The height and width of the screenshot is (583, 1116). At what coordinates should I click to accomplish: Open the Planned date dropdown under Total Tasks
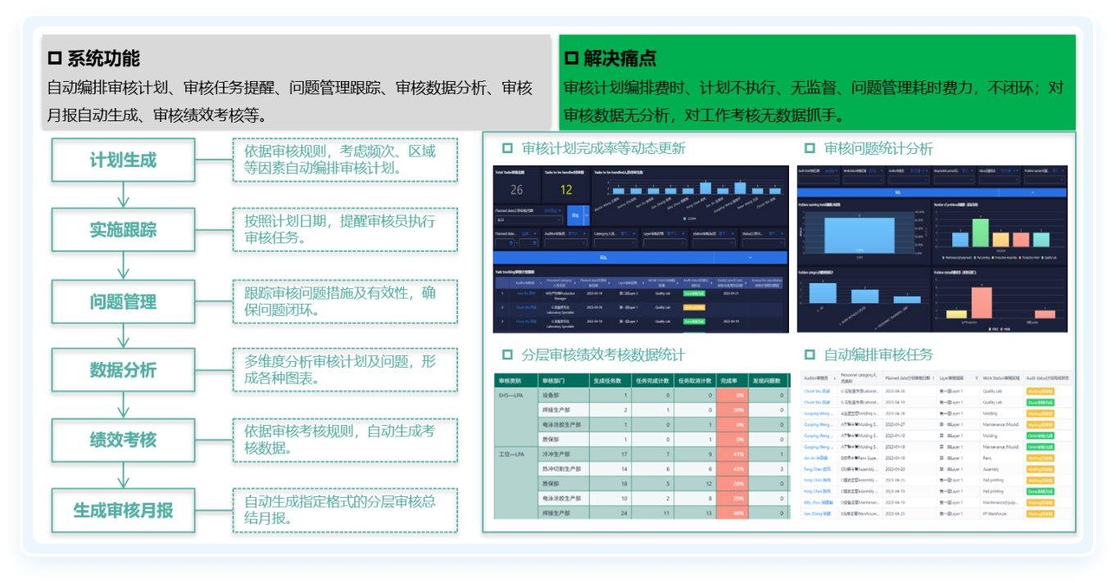tap(528, 219)
